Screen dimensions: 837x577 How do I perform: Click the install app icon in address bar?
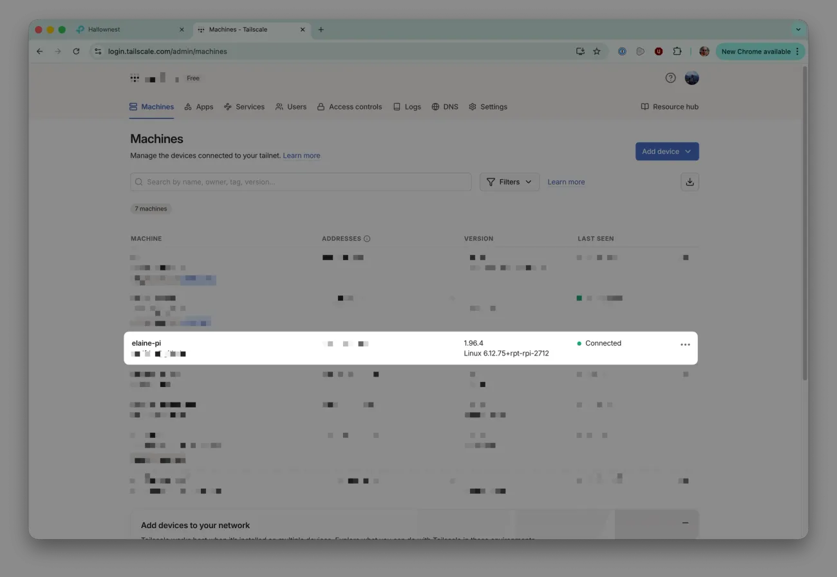pos(580,52)
